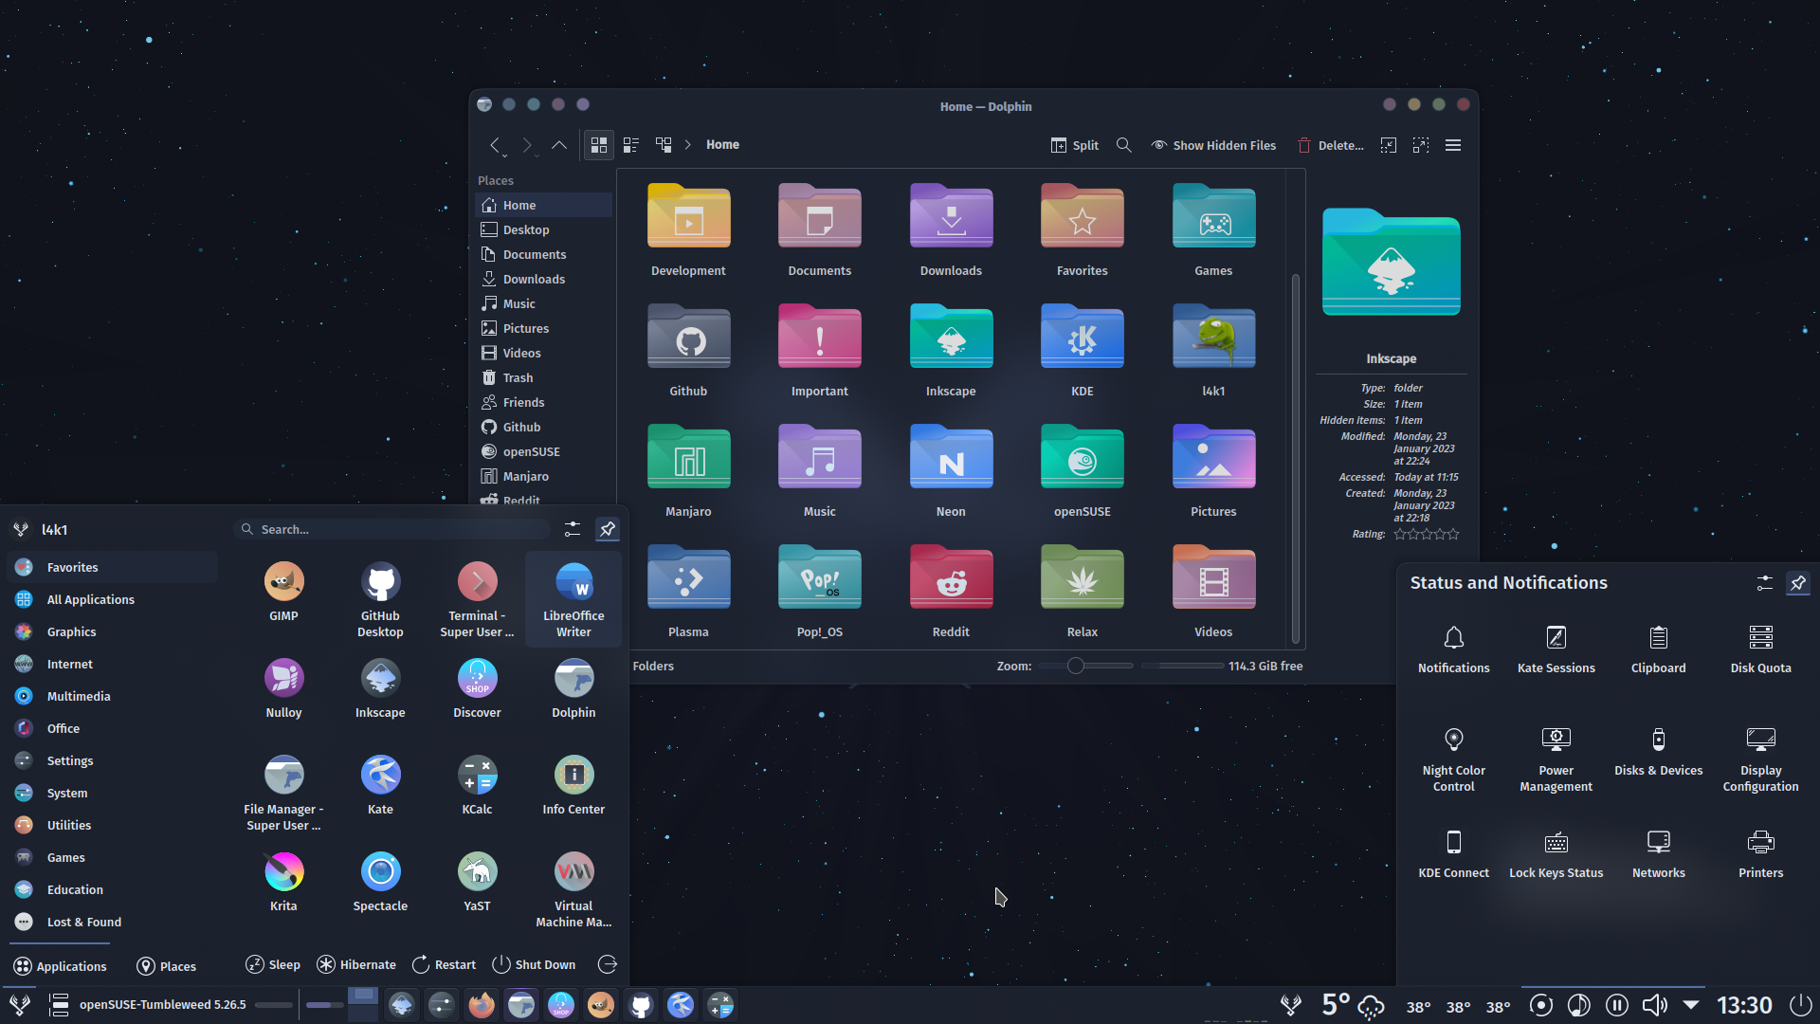Open Kate Sessions applet

[1556, 649]
